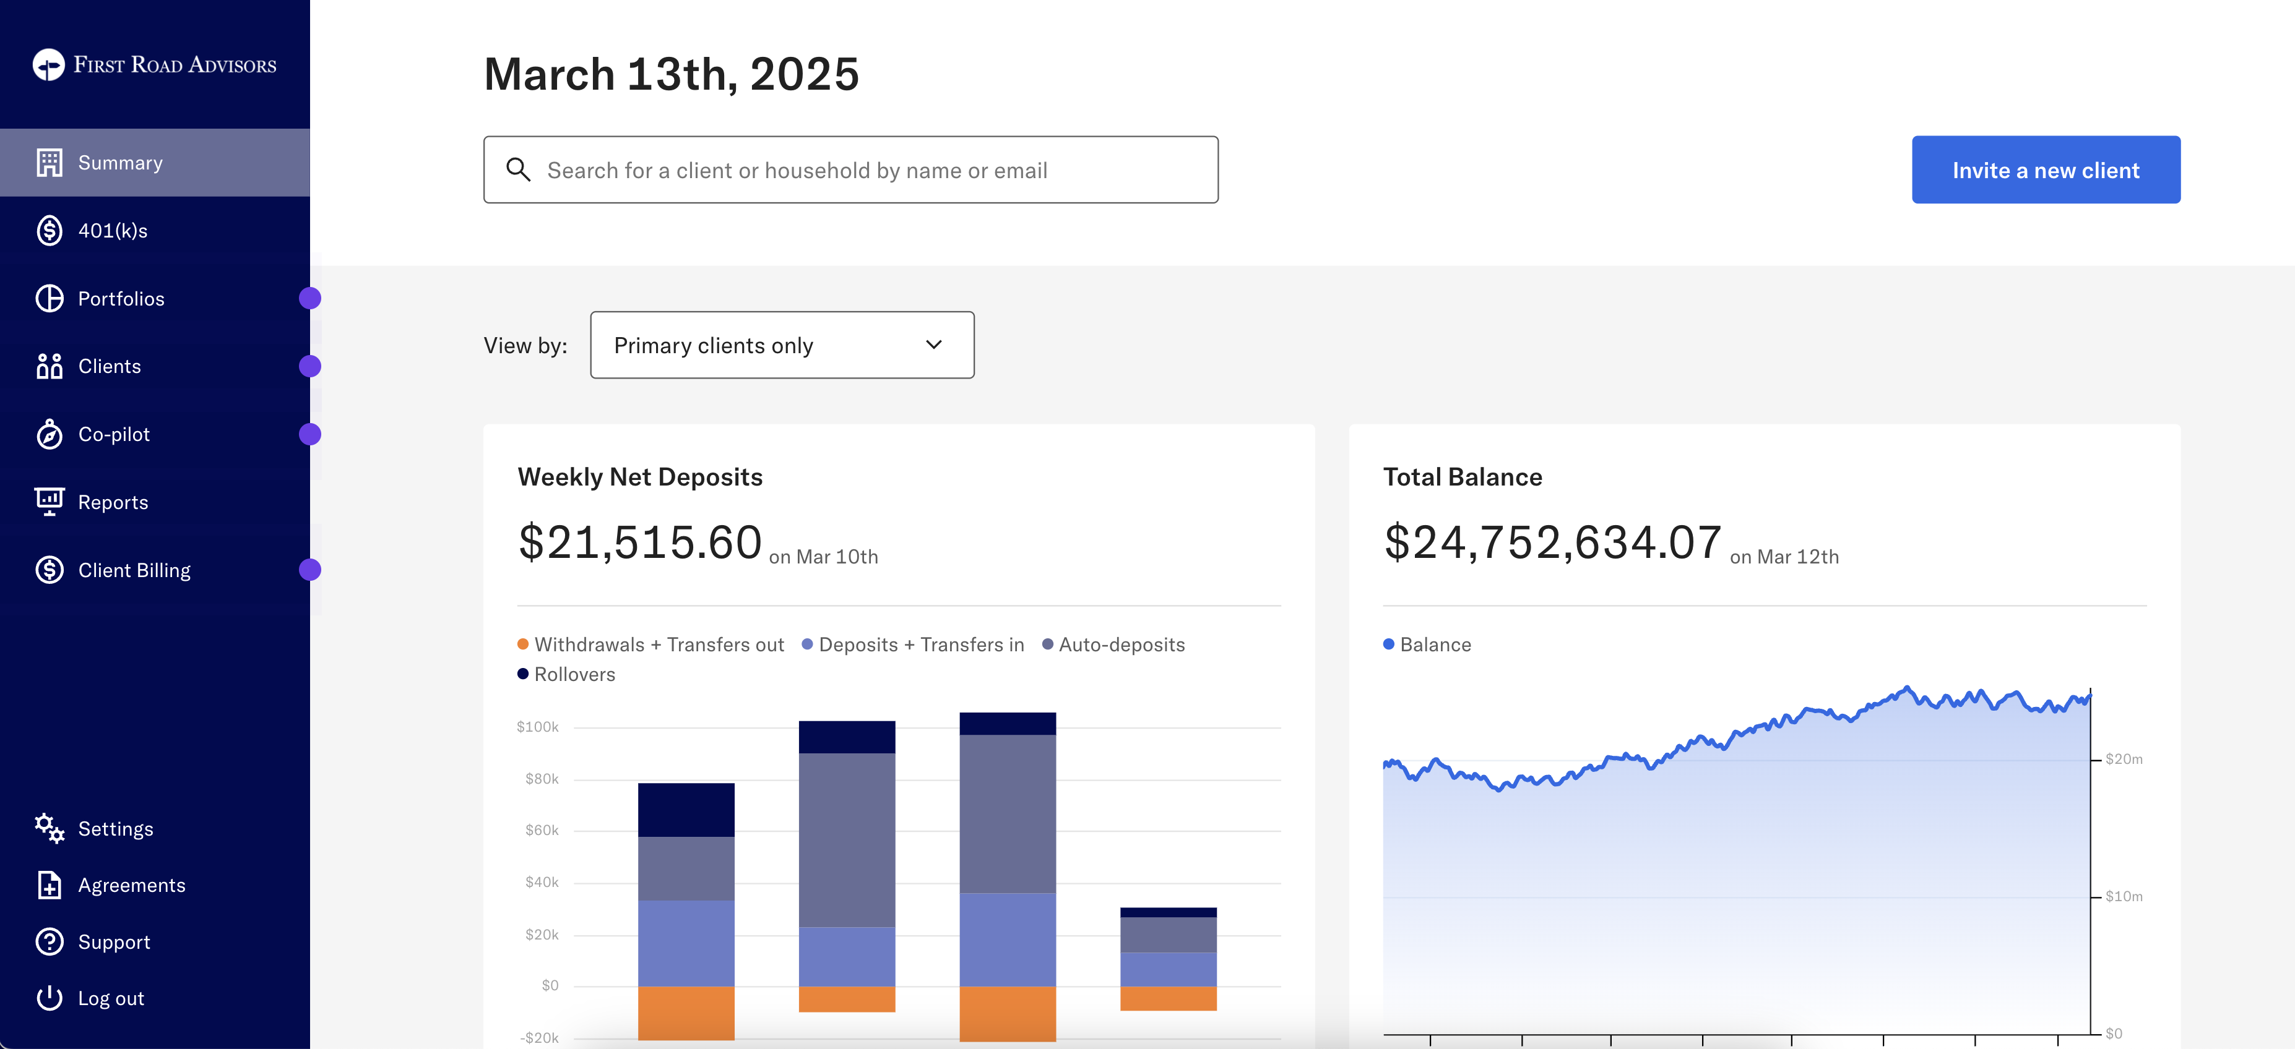Click the Clients people icon
The width and height of the screenshot is (2295, 1049).
tap(49, 366)
